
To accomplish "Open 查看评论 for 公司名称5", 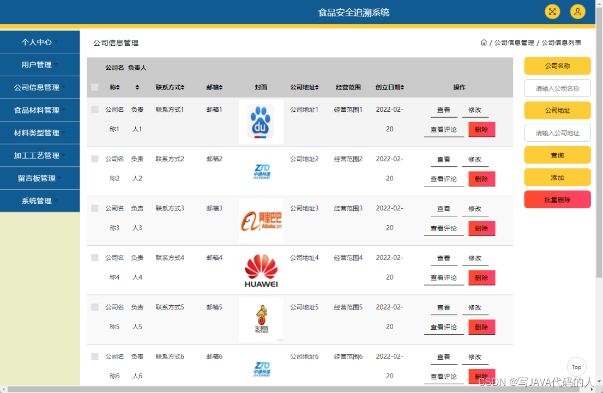I will (444, 327).
